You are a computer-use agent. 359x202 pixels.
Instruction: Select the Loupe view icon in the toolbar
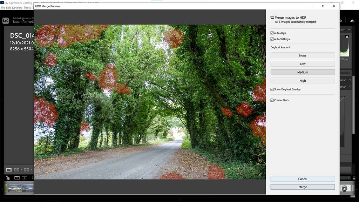click(x=9, y=170)
